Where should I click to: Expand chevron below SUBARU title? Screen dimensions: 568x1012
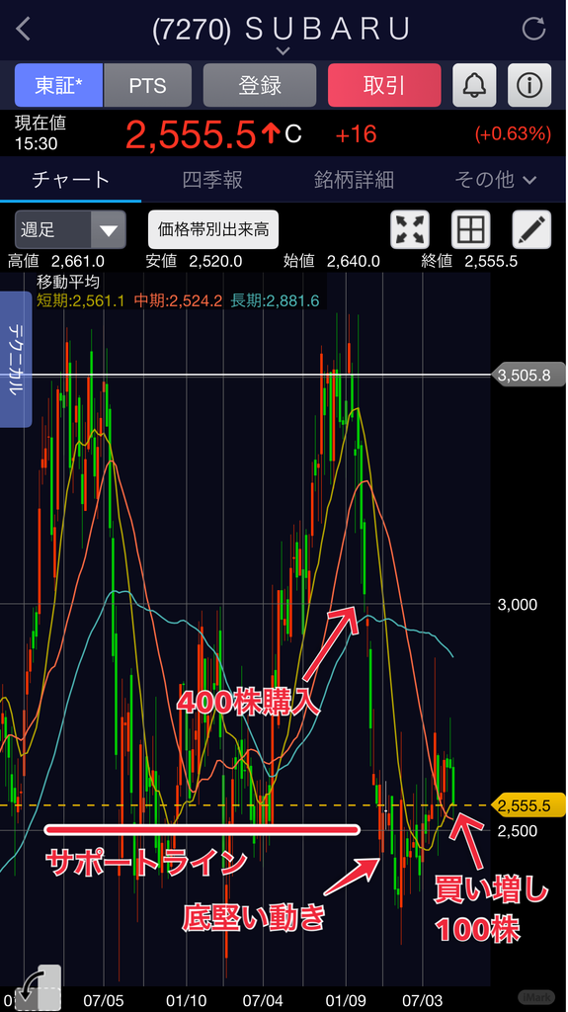284,50
